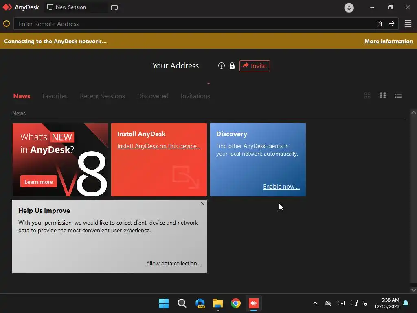Expand hidden system tray icons chevron
The width and height of the screenshot is (417, 313).
(315, 303)
